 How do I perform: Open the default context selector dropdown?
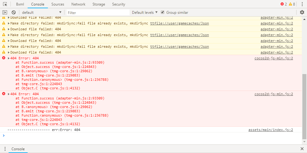(41, 13)
